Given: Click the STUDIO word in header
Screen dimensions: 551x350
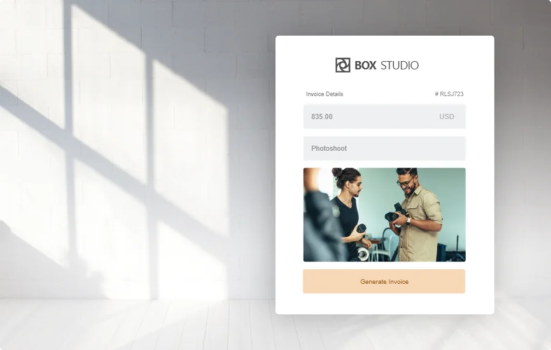Looking at the screenshot, I should [x=400, y=66].
